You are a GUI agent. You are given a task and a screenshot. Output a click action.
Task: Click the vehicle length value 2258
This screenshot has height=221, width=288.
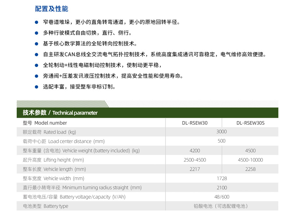[250, 169]
